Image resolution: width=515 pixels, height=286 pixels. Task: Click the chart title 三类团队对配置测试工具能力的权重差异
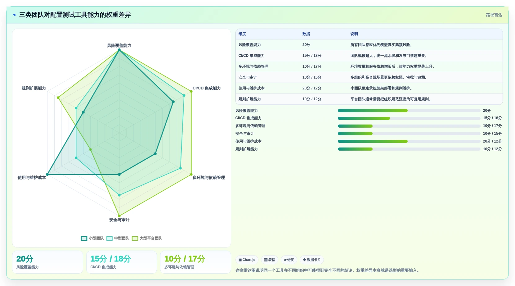[75, 15]
